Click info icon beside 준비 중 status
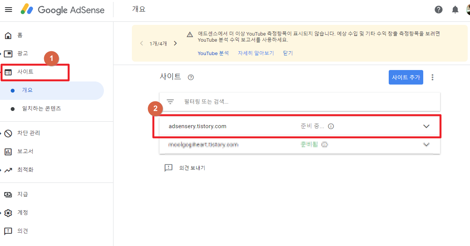The width and height of the screenshot is (470, 246). coord(331,126)
